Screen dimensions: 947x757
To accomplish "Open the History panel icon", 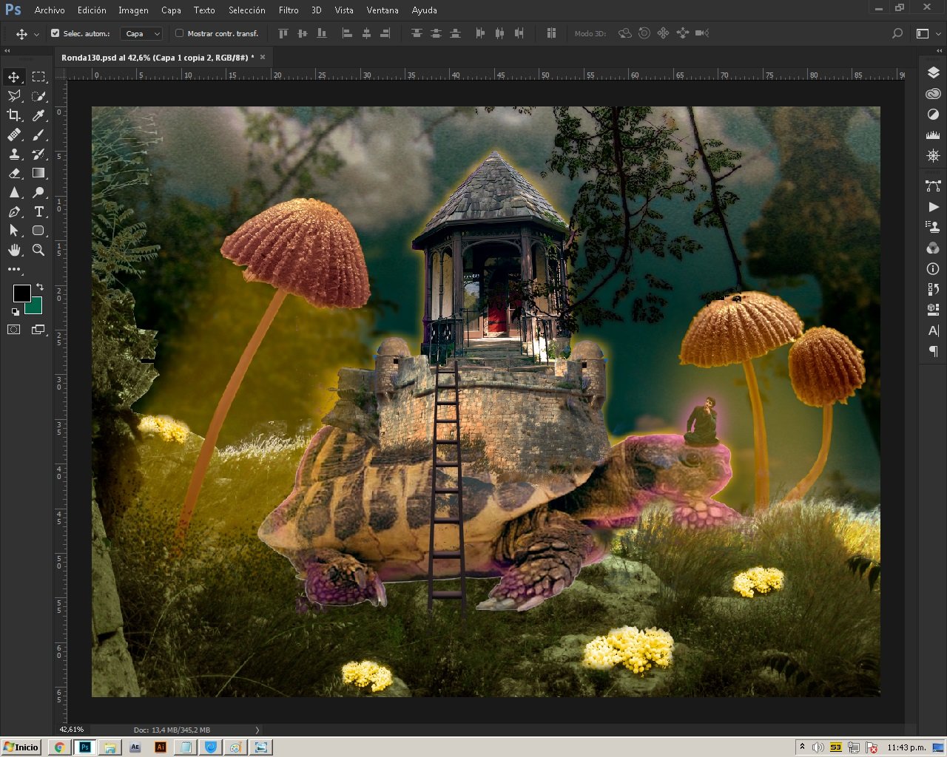I will [x=933, y=289].
